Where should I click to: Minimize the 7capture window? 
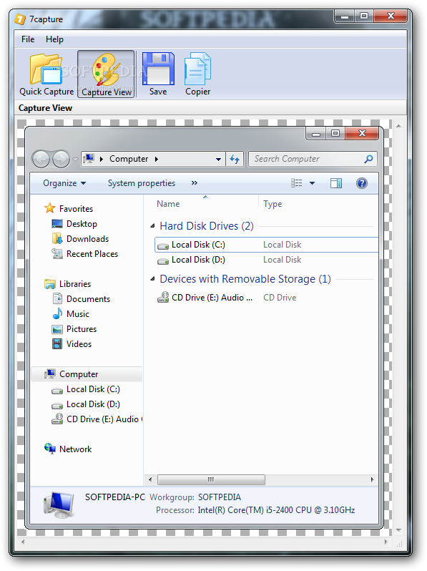point(344,16)
